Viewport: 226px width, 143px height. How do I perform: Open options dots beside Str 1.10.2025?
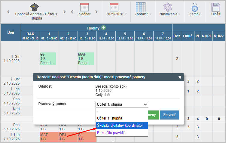pos(12,56)
